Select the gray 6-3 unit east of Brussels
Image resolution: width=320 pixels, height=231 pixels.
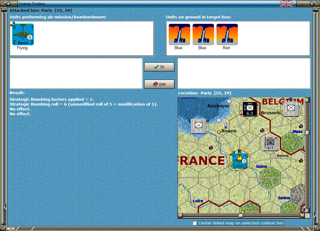tap(291, 109)
